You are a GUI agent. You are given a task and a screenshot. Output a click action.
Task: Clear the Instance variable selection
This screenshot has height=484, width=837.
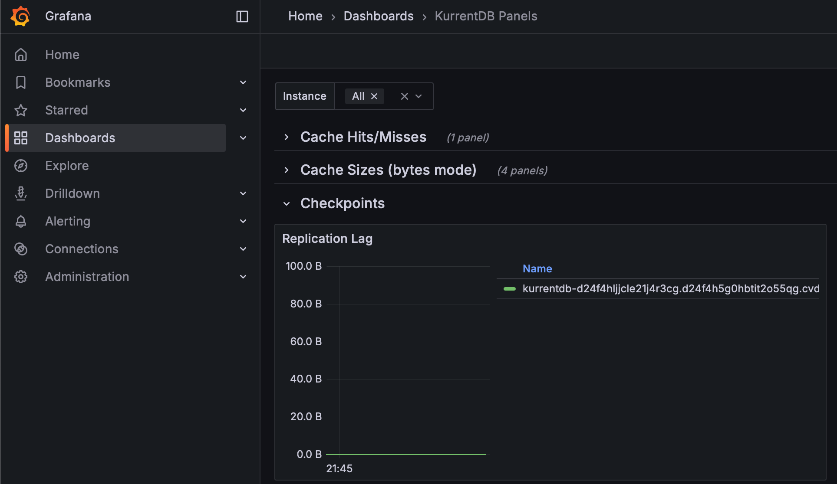coord(404,96)
